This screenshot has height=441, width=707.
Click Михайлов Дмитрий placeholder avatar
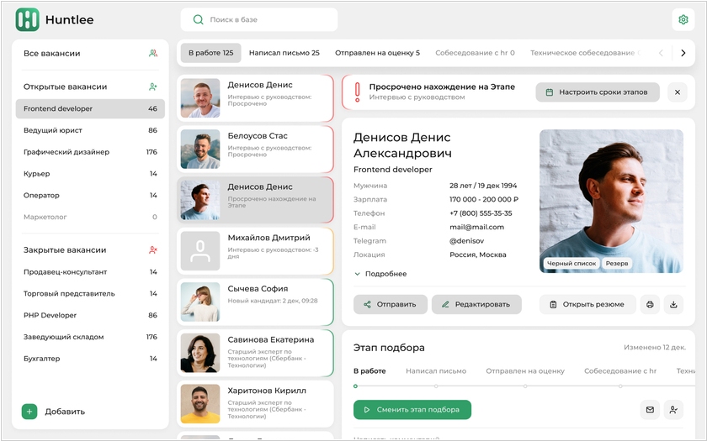coord(200,251)
